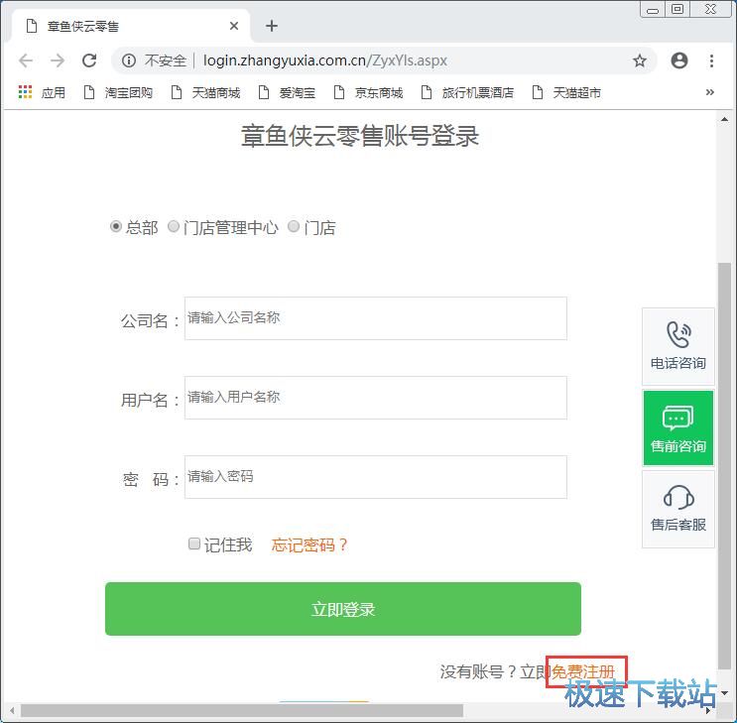The width and height of the screenshot is (737, 723).
Task: Open Chrome three-dot menu
Action: pos(711,60)
